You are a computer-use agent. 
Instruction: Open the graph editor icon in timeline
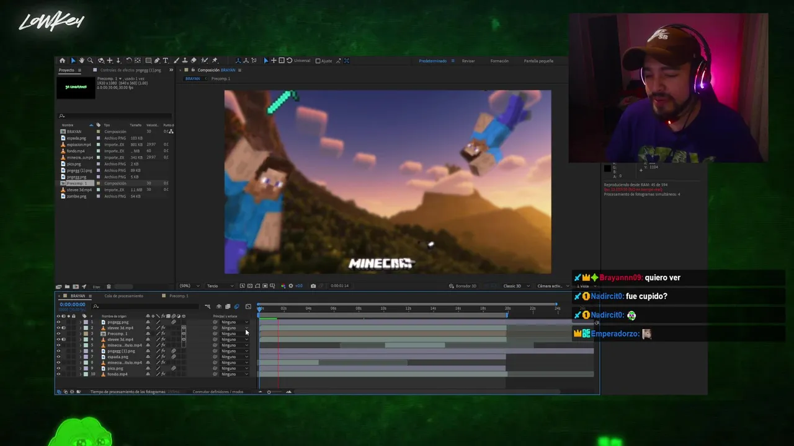click(248, 307)
